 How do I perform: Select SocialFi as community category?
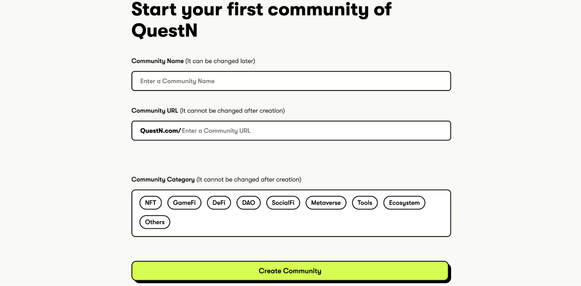(x=283, y=203)
